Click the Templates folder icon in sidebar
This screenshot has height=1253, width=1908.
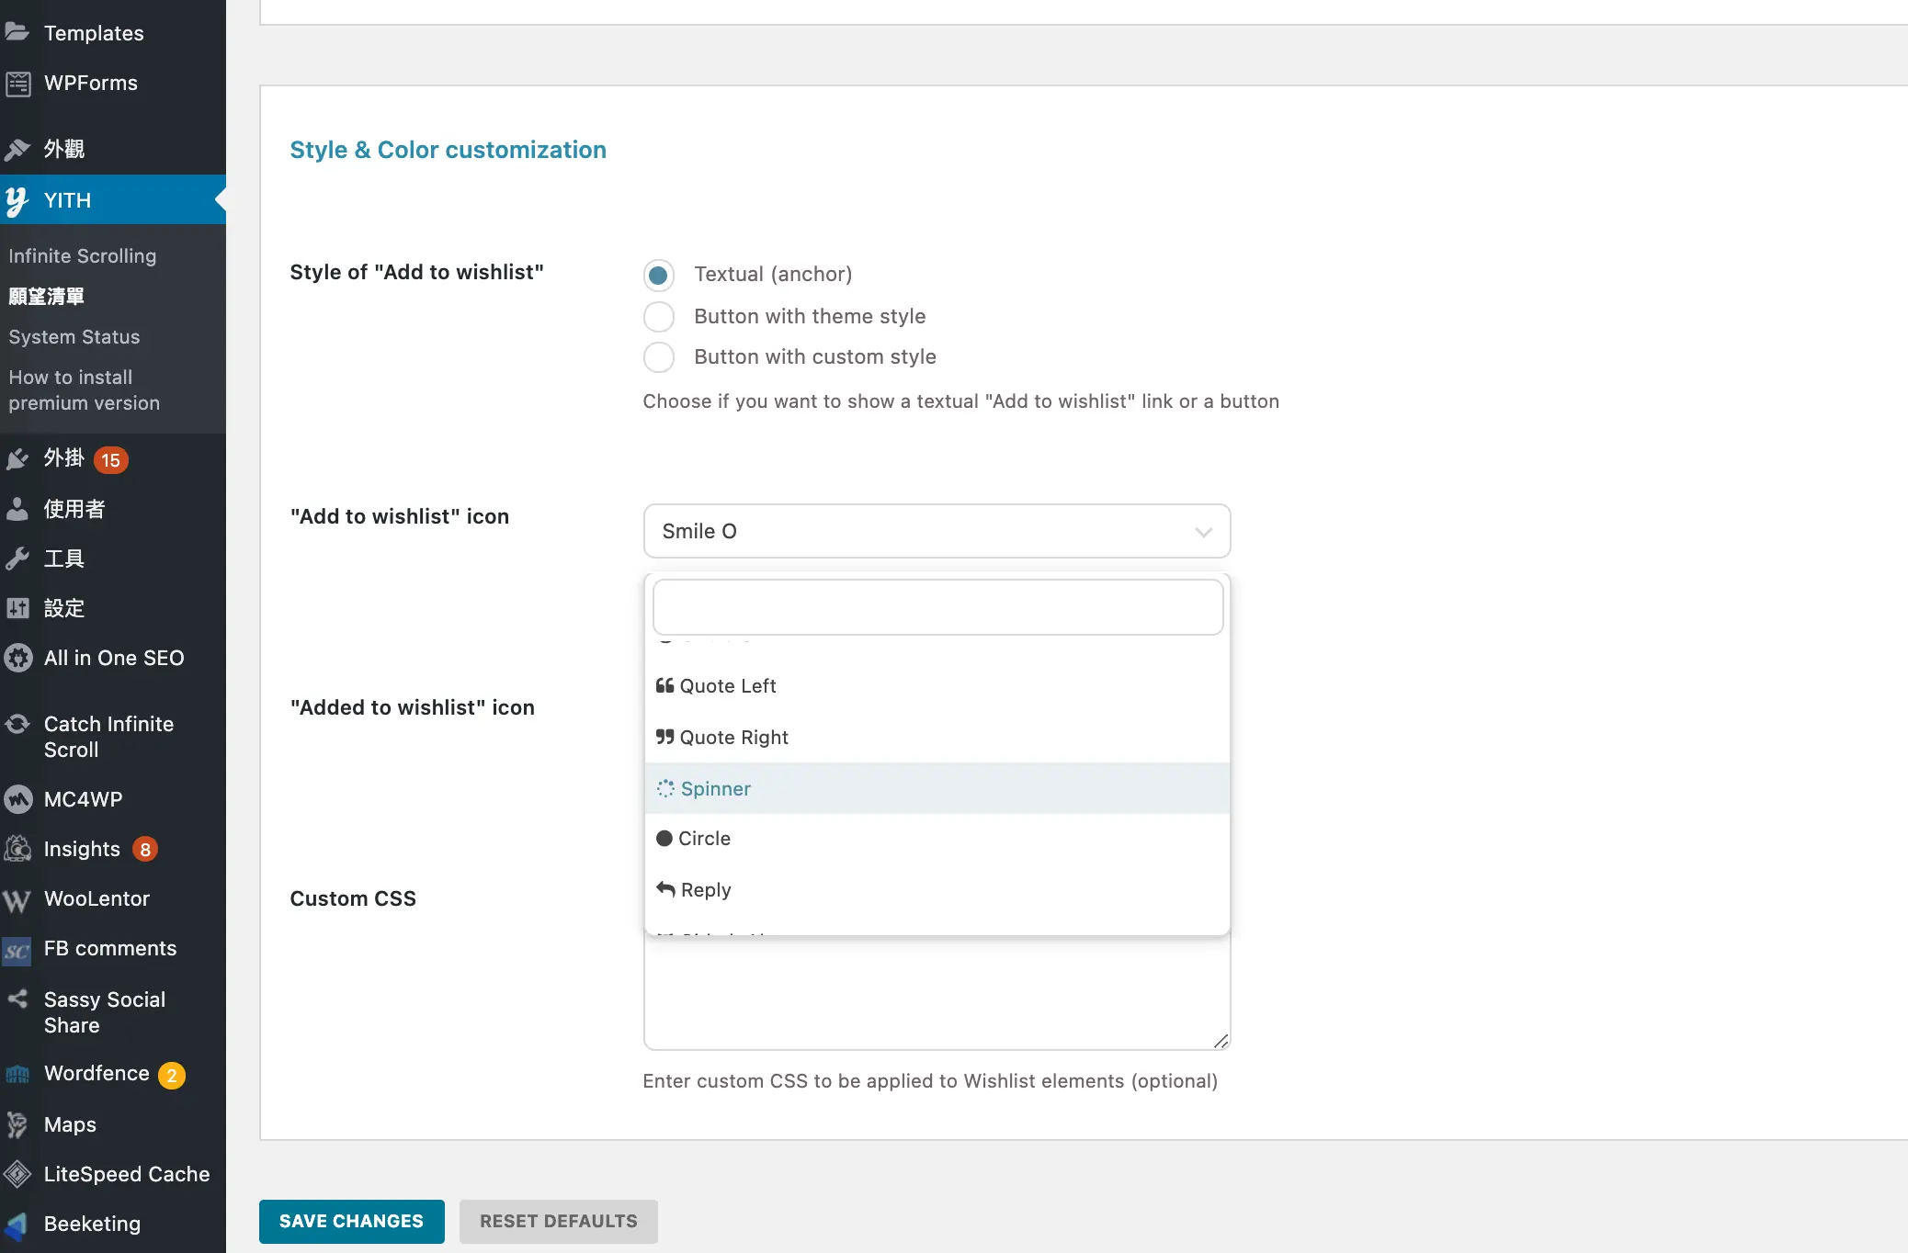point(17,32)
